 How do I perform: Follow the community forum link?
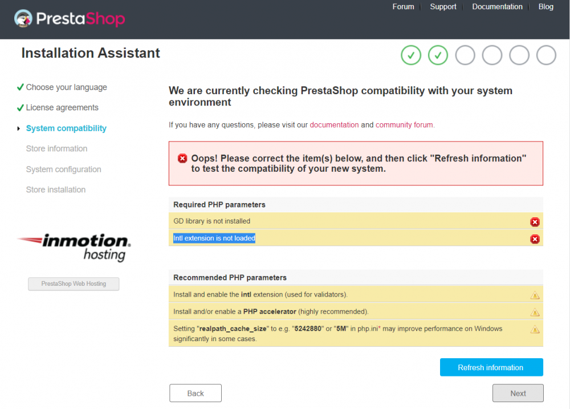coord(404,124)
